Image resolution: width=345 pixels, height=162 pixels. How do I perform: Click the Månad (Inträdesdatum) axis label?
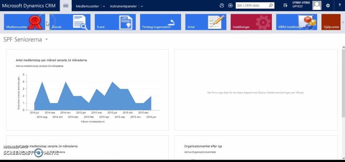pyautogui.click(x=93, y=122)
